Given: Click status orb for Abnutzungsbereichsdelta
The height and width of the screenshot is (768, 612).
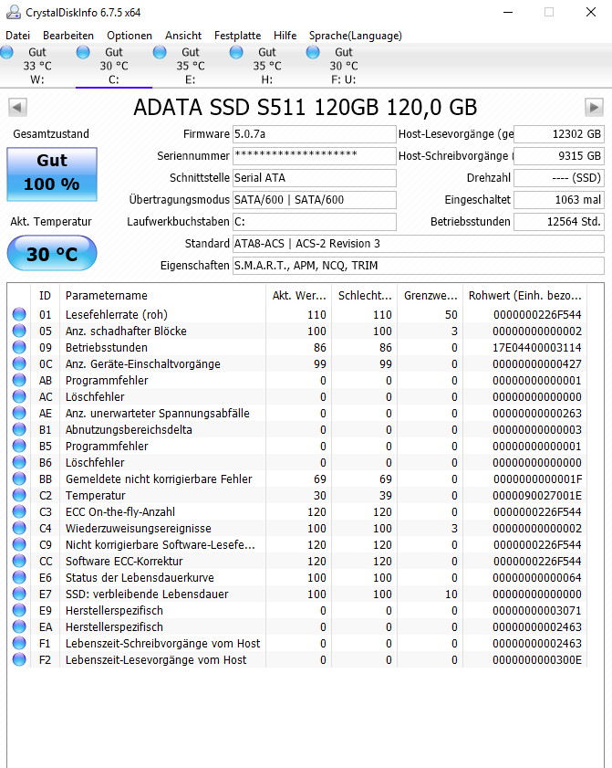Looking at the screenshot, I should [x=19, y=429].
